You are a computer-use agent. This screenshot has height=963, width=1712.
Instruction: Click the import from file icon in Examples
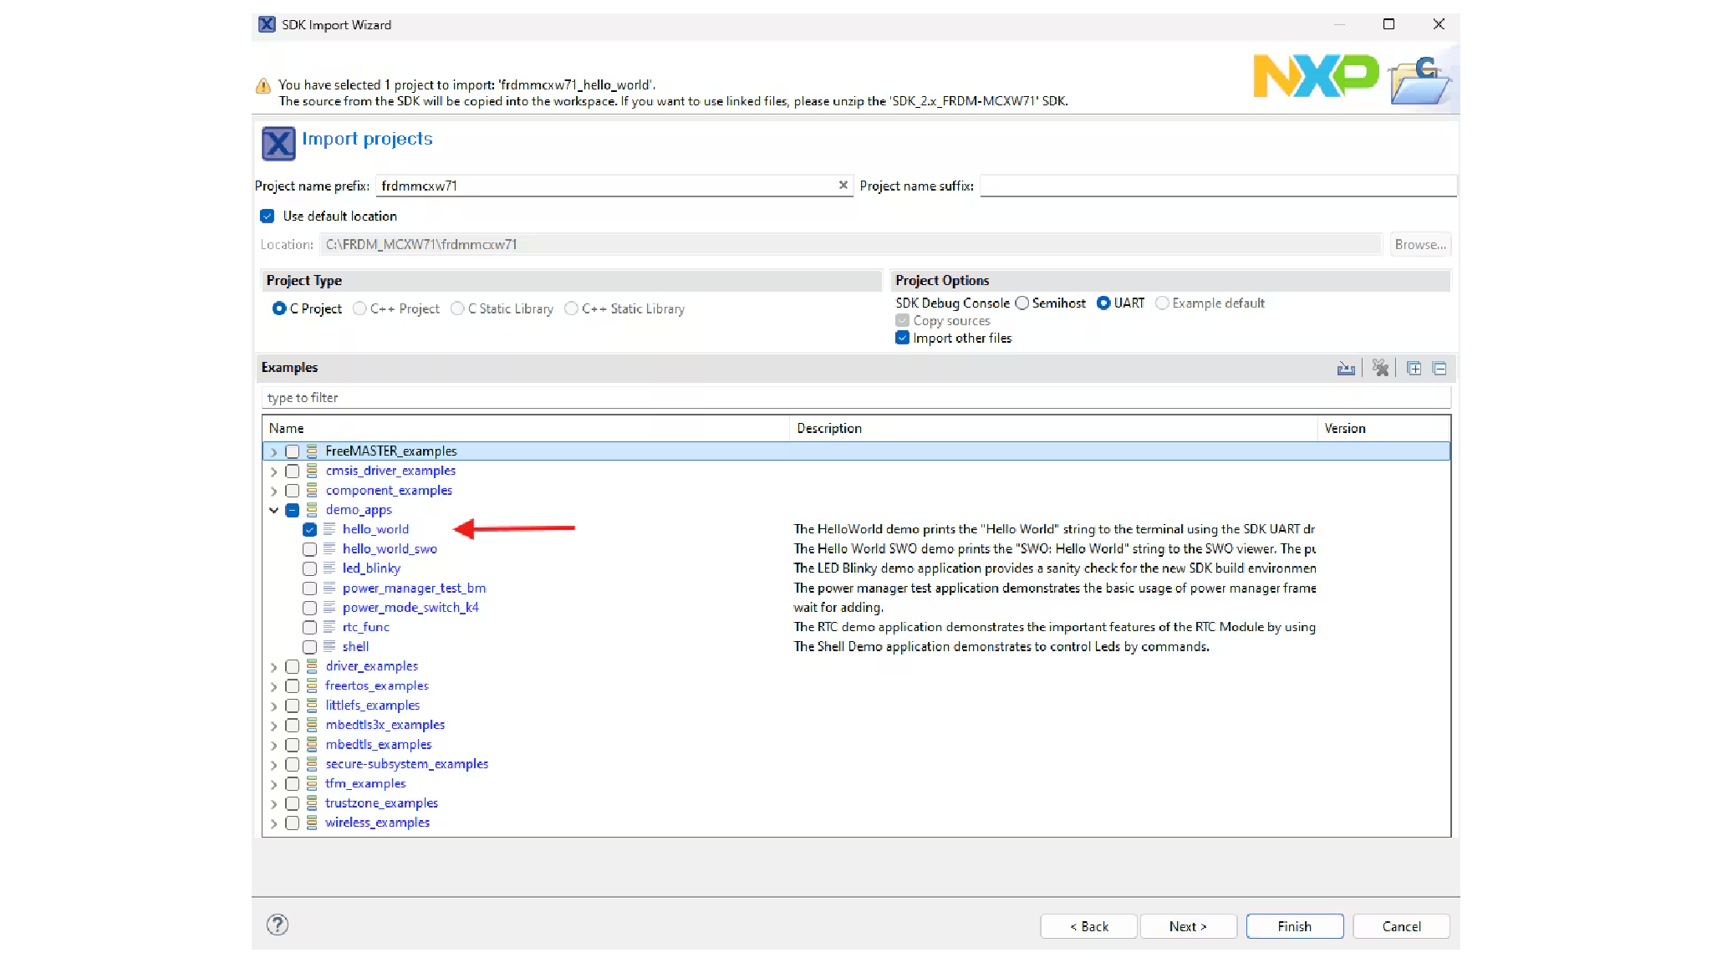tap(1345, 369)
